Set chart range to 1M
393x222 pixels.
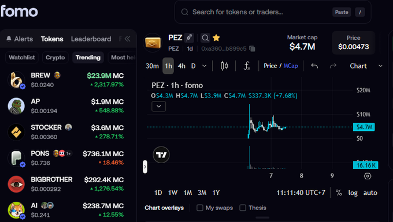188,193
